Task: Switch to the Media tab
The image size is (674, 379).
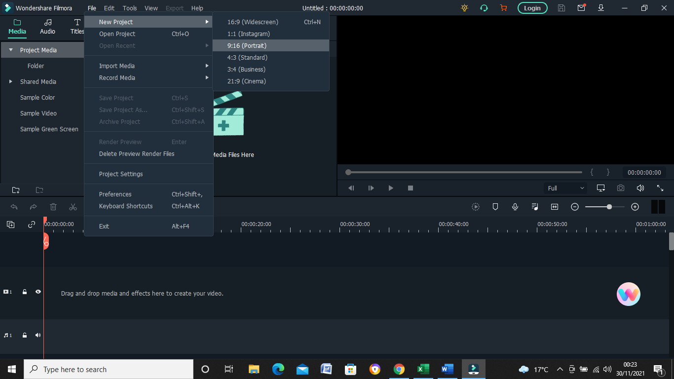Action: coord(17,27)
